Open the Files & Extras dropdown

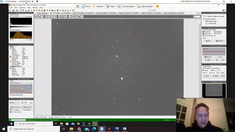[x=145, y=7]
